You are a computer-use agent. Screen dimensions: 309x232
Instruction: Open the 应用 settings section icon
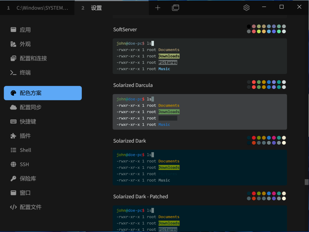(13, 30)
